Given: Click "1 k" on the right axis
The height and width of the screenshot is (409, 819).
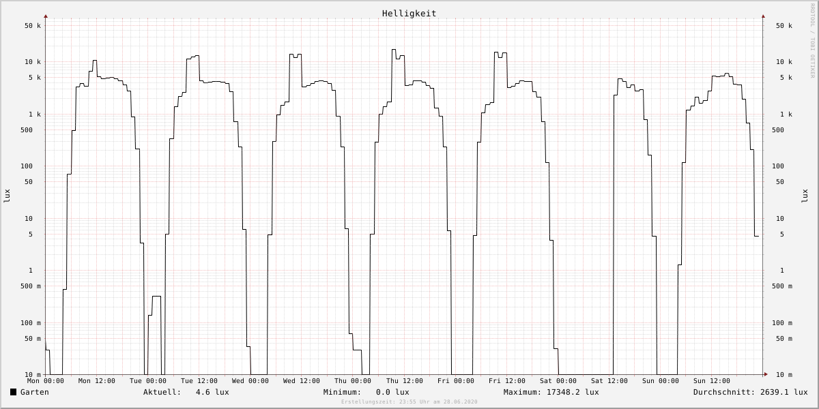Looking at the screenshot, I should (786, 115).
